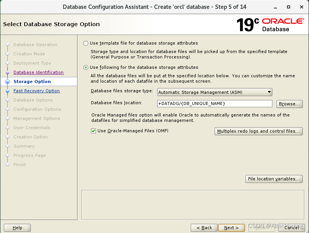Click the Browse button for files location
309x233 pixels.
289,104
